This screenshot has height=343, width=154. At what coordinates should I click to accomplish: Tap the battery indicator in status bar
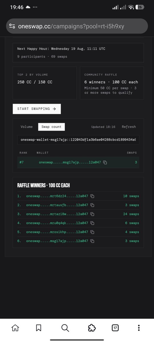139,7
